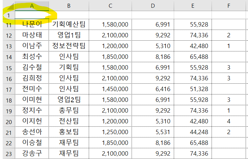Click the cell containing 전미수

[32, 89]
